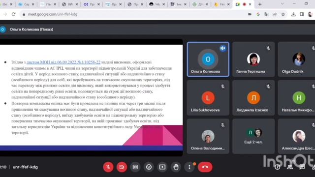Select Людмила Ісаєнко participant tile
Viewport: 315px width, 177px height.
[253, 98]
